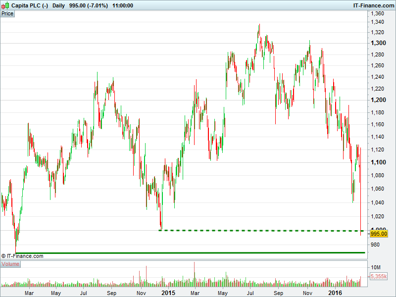
Task: Click the 2016 year marker on time axis
Action: click(336, 293)
